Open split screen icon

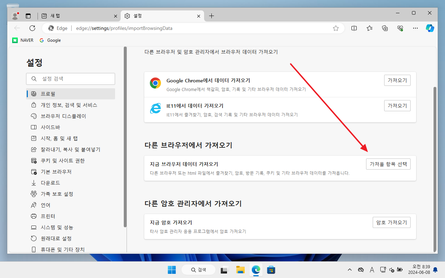(x=354, y=28)
